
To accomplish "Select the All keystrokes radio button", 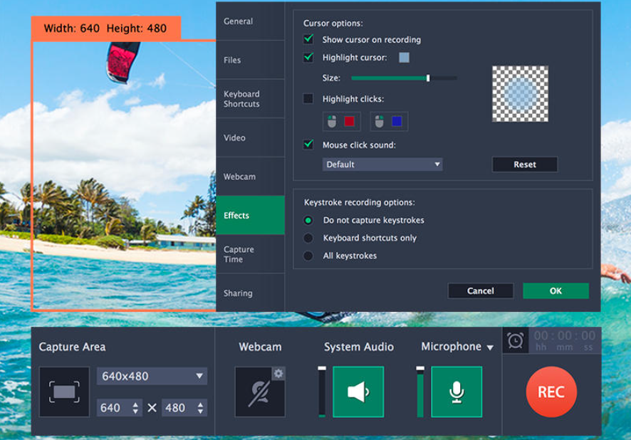I will coord(308,256).
